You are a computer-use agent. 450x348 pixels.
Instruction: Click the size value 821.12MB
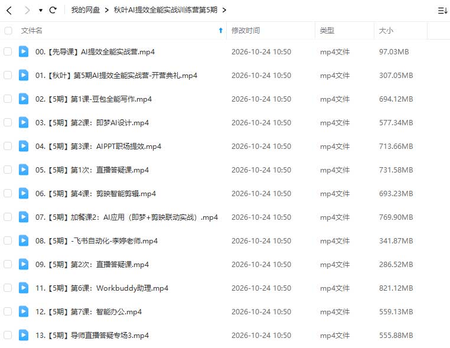pyautogui.click(x=396, y=288)
